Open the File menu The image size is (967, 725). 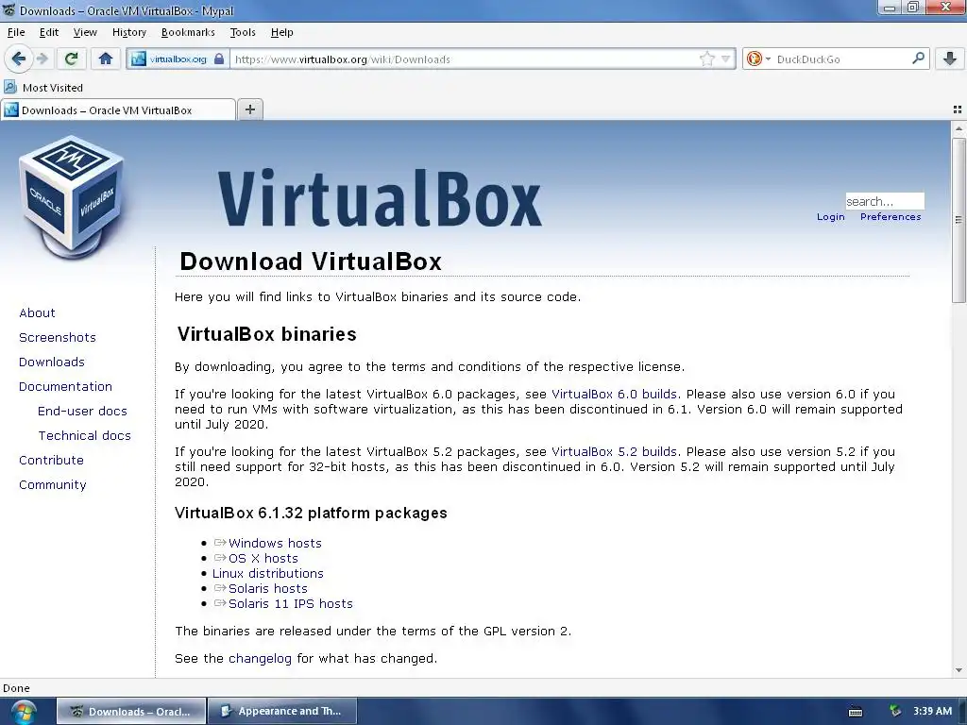(x=16, y=32)
